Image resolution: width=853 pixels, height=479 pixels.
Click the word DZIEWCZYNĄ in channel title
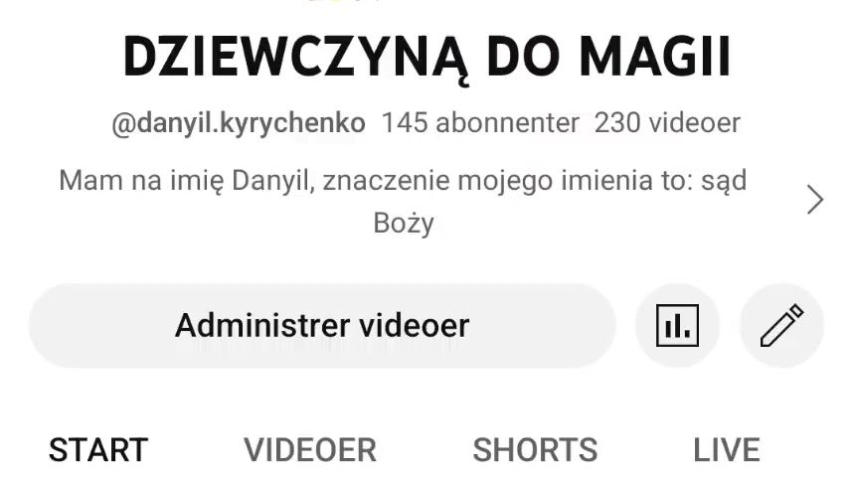click(296, 58)
